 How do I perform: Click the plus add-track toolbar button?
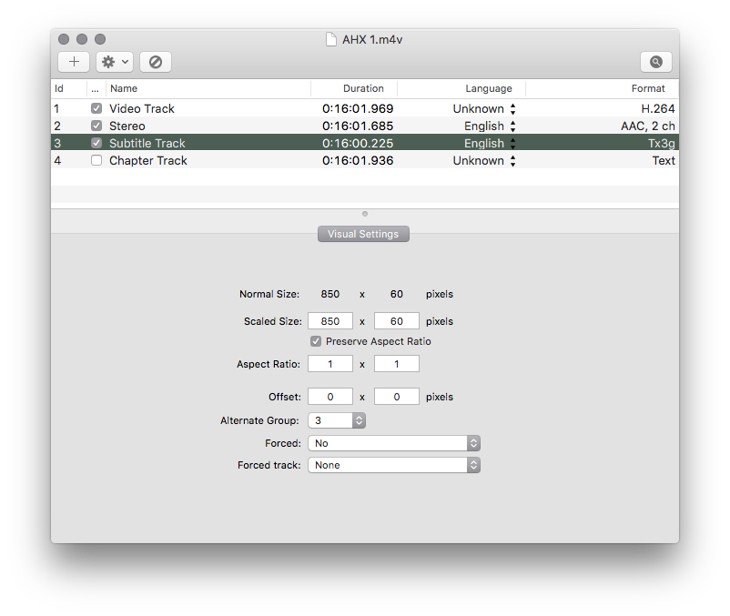(74, 62)
